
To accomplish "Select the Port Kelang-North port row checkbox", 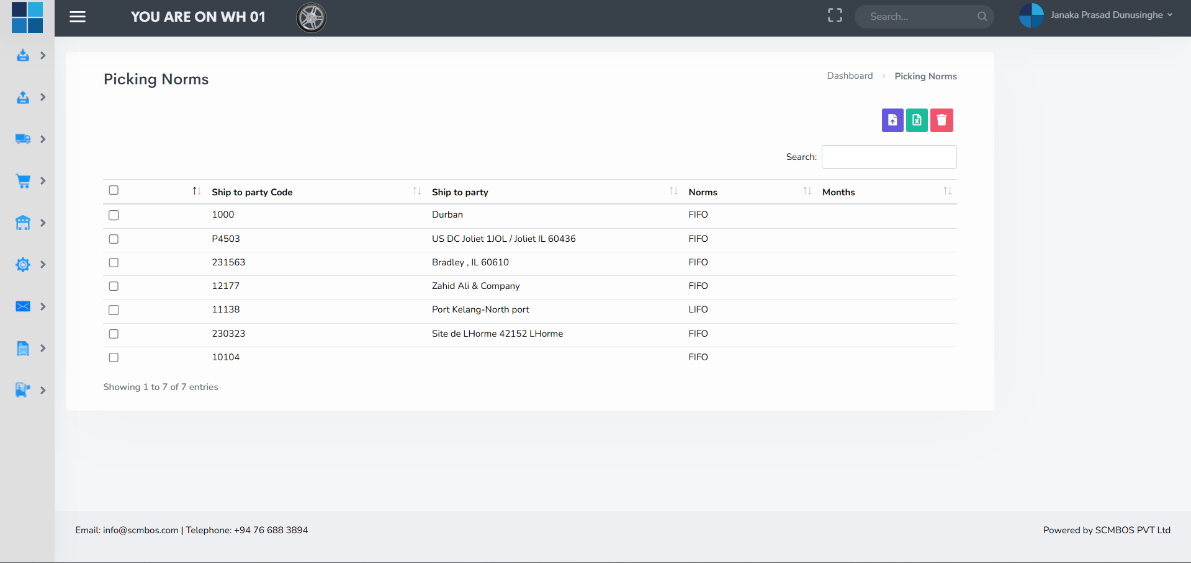I will [x=114, y=310].
